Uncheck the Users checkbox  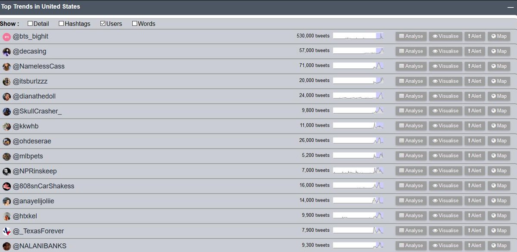(x=102, y=24)
